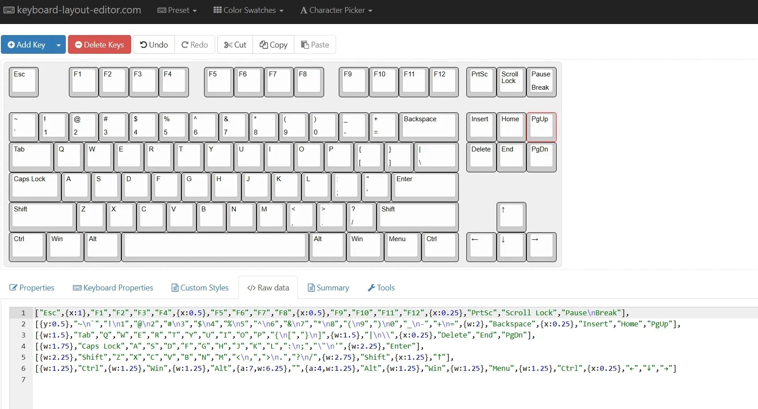
Task: Select the End key
Action: [x=511, y=157]
